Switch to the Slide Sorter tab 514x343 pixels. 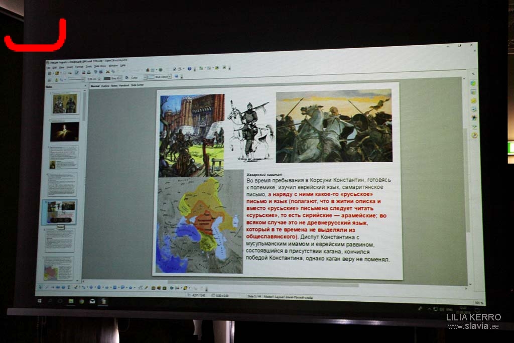(x=138, y=85)
